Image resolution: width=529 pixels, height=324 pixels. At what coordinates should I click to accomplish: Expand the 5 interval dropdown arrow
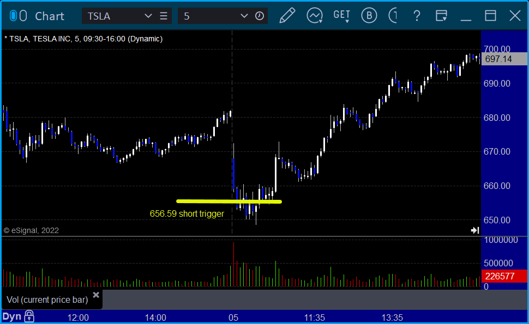[244, 16]
